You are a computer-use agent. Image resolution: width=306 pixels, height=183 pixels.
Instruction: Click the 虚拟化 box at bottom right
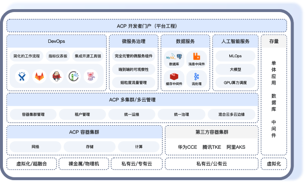[x=274, y=164]
